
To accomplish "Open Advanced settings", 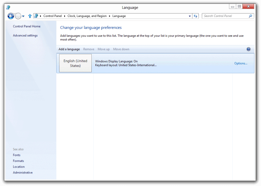I will (x=25, y=35).
